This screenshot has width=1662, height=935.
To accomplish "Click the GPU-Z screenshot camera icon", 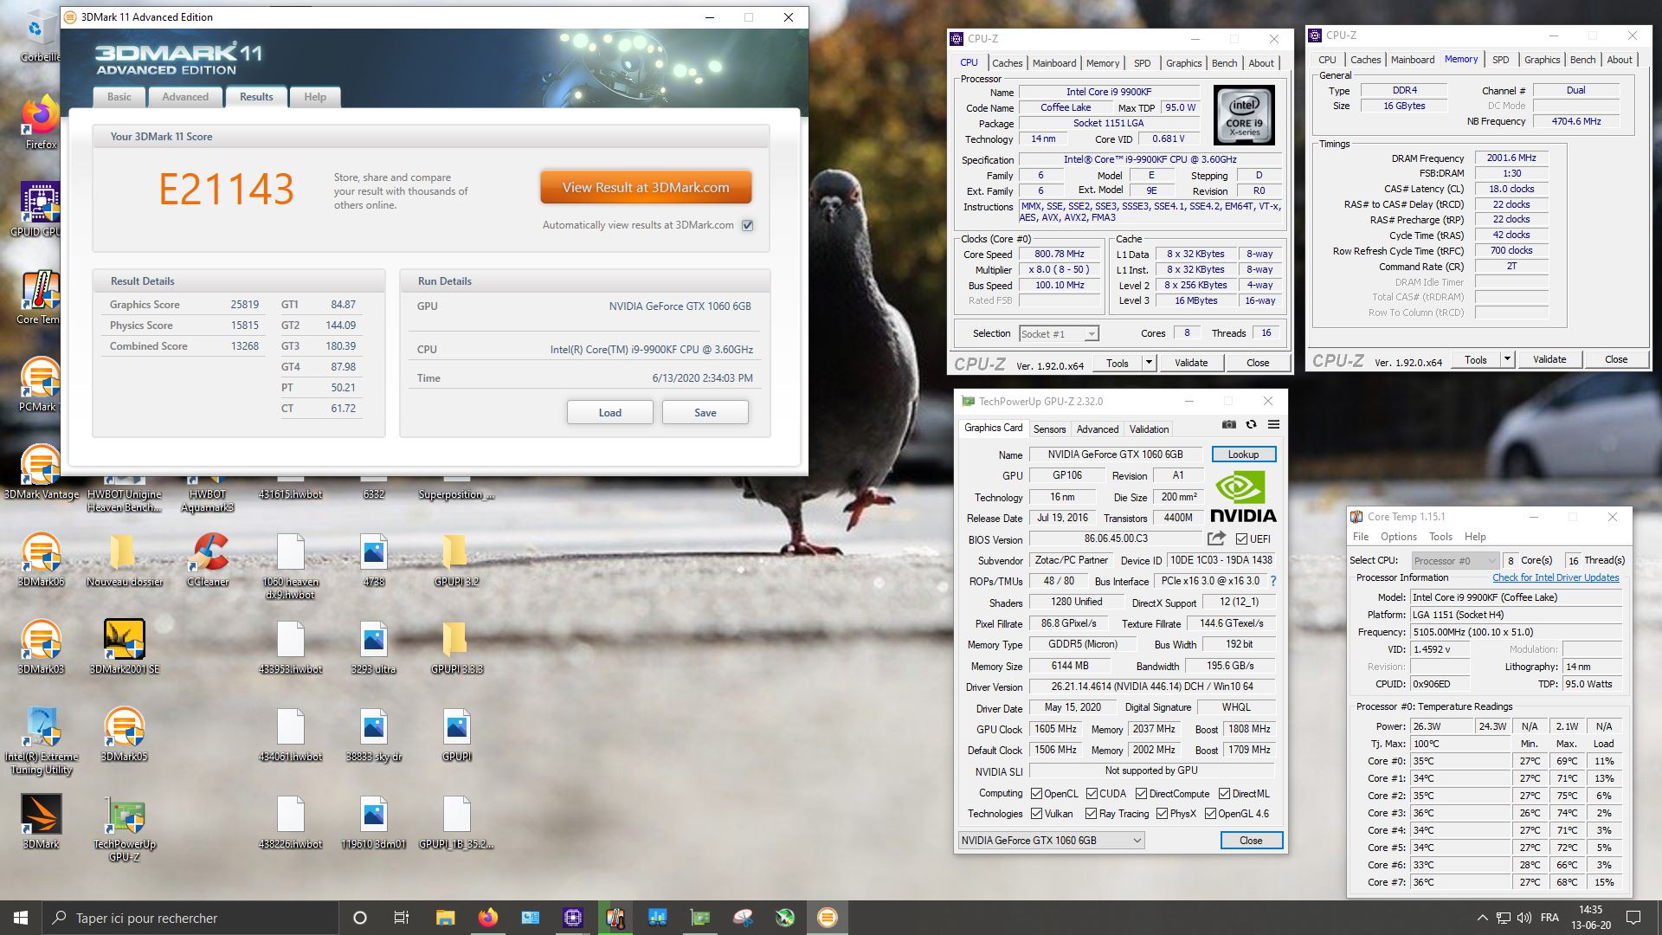I will point(1228,424).
